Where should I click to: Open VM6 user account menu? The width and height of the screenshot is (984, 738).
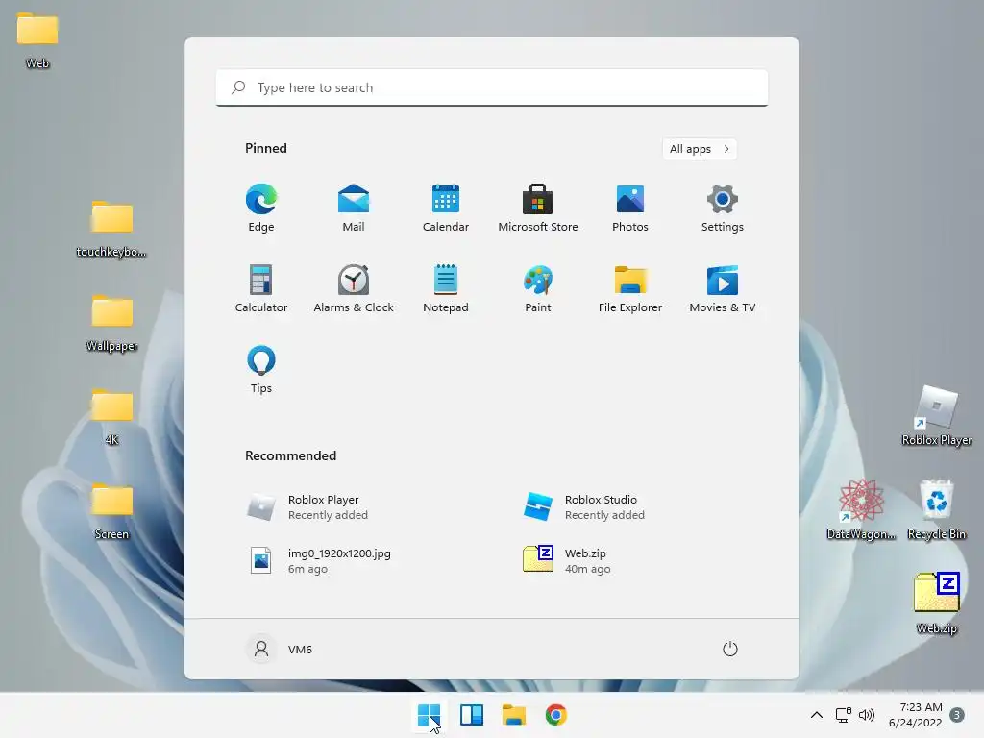tap(280, 649)
